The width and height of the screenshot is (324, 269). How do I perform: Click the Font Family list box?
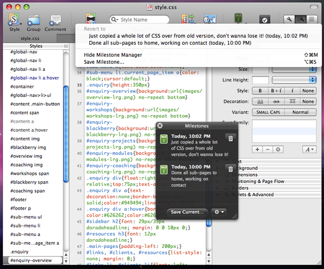[x=284, y=131]
